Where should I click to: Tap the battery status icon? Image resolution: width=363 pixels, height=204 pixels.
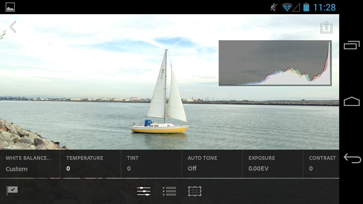[x=306, y=7]
